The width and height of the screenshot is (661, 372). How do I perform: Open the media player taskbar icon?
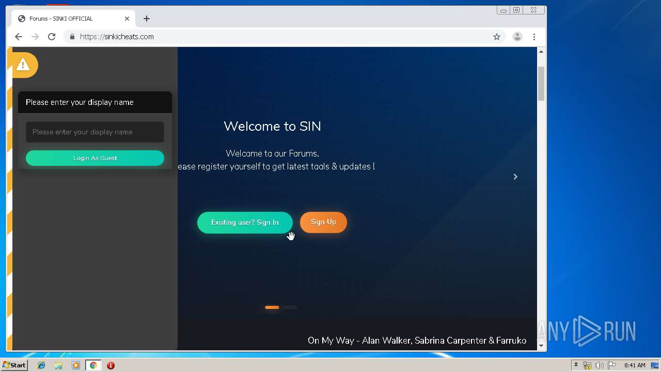coord(76,365)
